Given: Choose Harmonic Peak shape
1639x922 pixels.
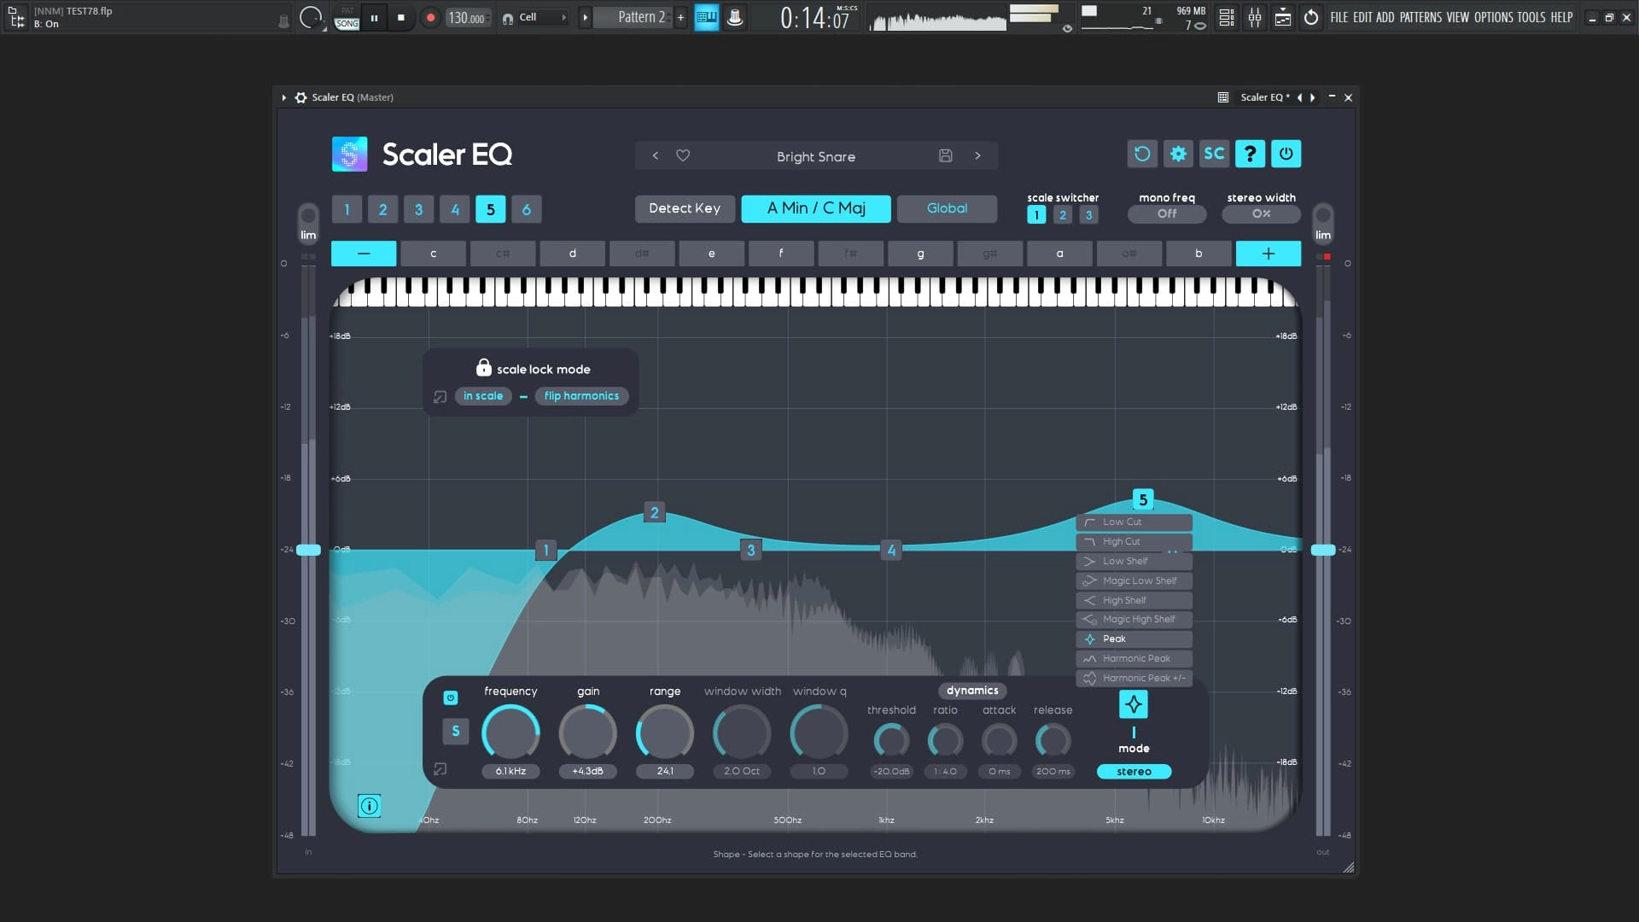Looking at the screenshot, I should click(1134, 658).
